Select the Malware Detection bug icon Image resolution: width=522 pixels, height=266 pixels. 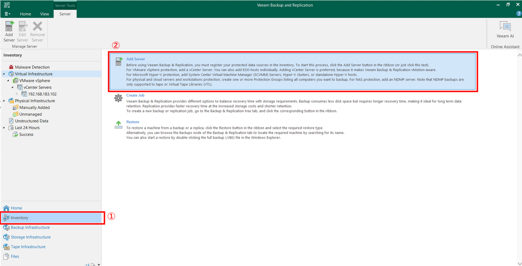11,67
